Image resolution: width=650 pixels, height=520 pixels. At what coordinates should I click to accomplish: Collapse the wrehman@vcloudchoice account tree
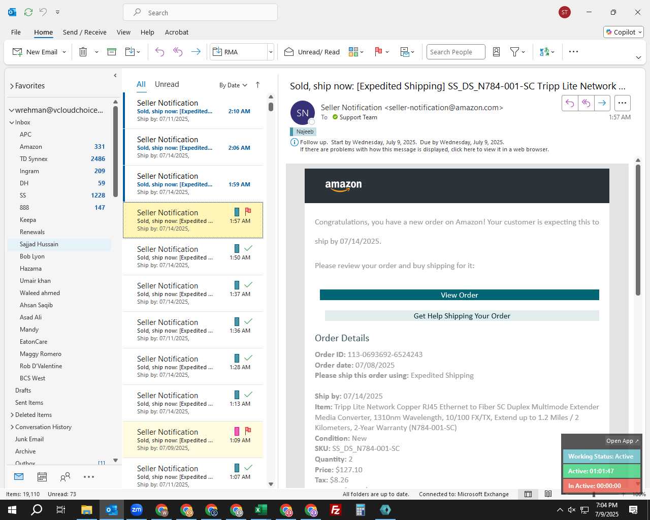[x=12, y=110]
